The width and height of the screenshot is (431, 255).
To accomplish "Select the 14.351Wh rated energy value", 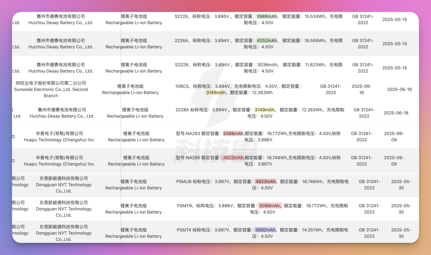I will click(312, 230).
